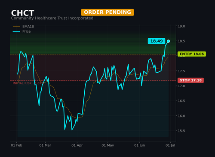Click the 17.0 y-axis tick label
215x157 pixels.
181,86
